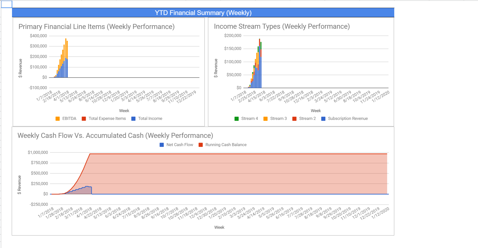Screen dimensions: 478x248
Task: Click the Total Expense Items legend label text
Action: tap(107, 119)
